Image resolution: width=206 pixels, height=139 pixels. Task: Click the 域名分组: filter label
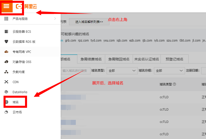145,71
